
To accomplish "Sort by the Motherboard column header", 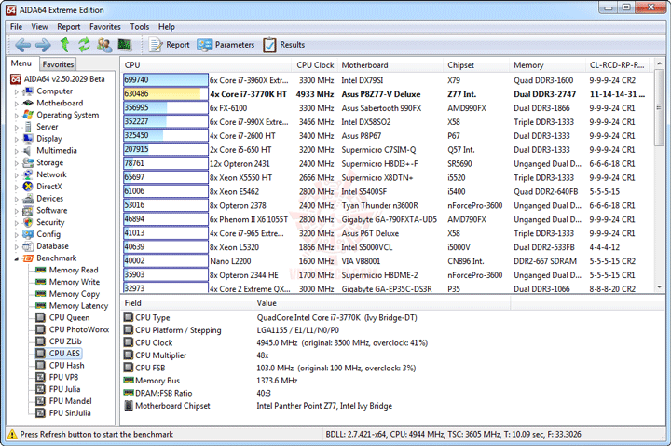I will click(x=390, y=65).
